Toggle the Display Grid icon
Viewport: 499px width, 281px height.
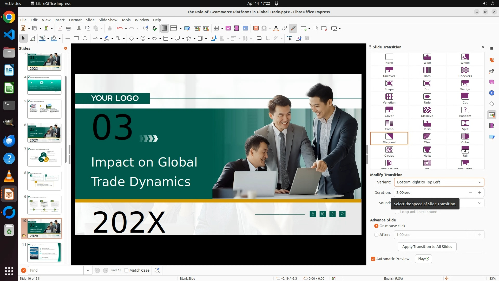coord(165,28)
